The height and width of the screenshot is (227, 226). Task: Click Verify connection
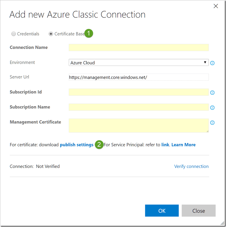point(191,166)
